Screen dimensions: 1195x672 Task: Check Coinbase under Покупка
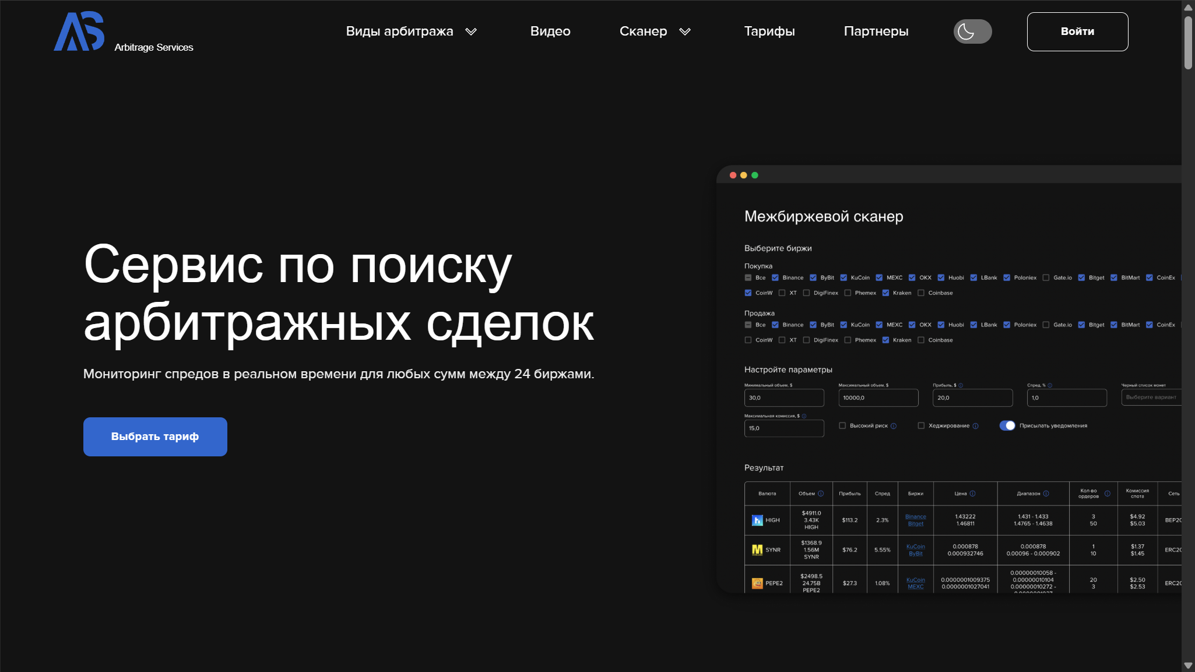[x=921, y=293]
